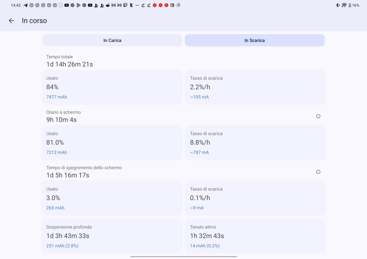The width and height of the screenshot is (367, 259).
Task: Click the 7477 mAh value
Action: pos(57,97)
